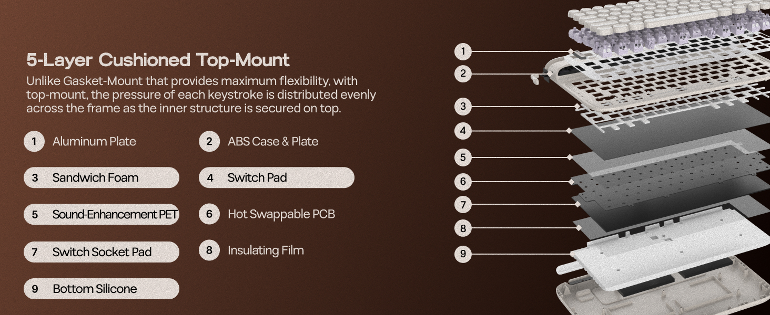Select the Switch Socket Pad label
Image resolution: width=770 pixels, height=315 pixels.
(101, 252)
